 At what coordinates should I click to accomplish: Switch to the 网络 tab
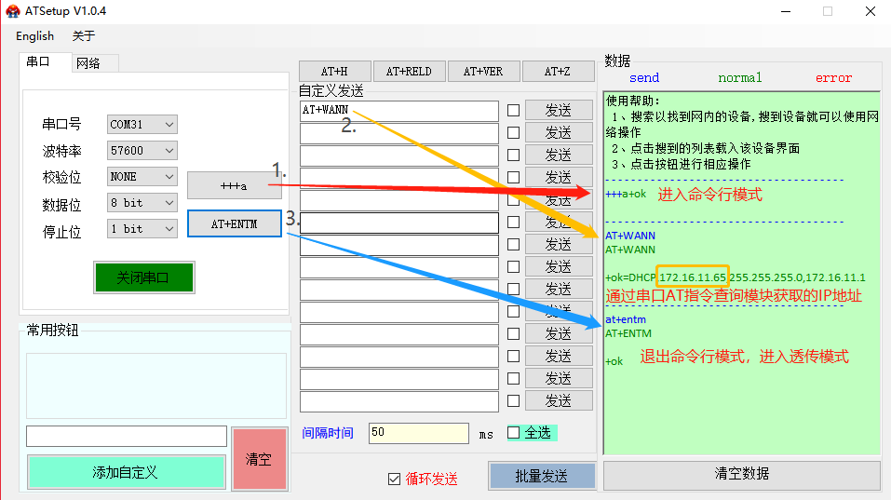[88, 63]
